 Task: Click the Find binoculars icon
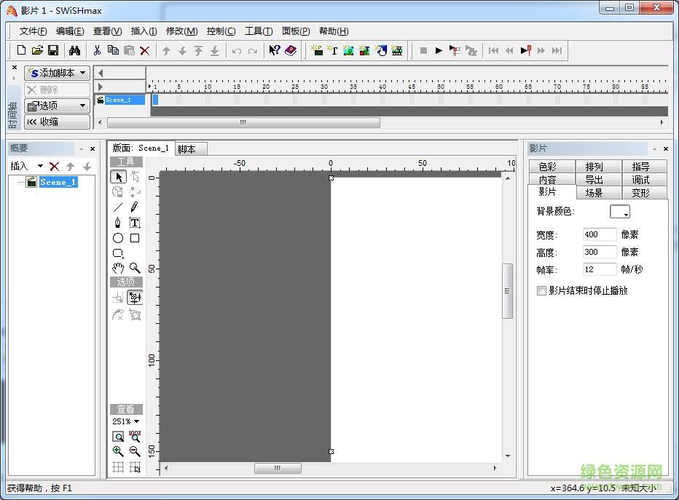pos(74,50)
